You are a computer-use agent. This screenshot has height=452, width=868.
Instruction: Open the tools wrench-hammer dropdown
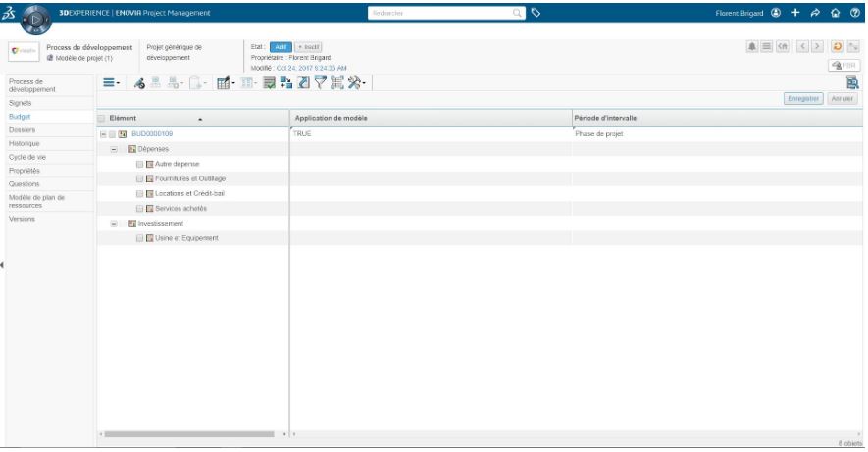coord(356,83)
